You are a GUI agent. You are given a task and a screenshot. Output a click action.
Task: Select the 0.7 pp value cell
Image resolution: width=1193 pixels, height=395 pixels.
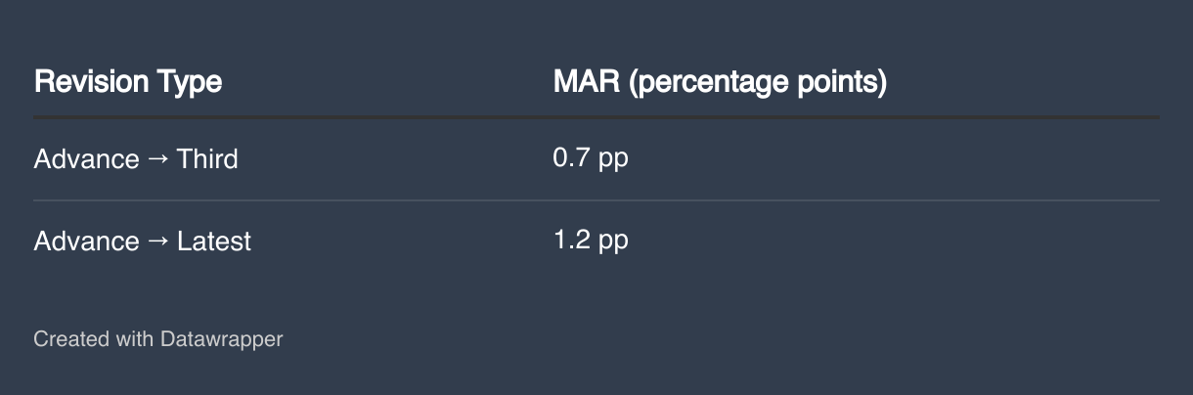591,158
